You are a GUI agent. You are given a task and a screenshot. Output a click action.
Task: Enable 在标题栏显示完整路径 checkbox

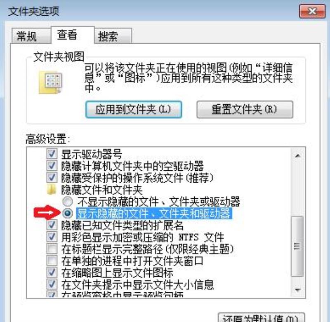tap(52, 249)
